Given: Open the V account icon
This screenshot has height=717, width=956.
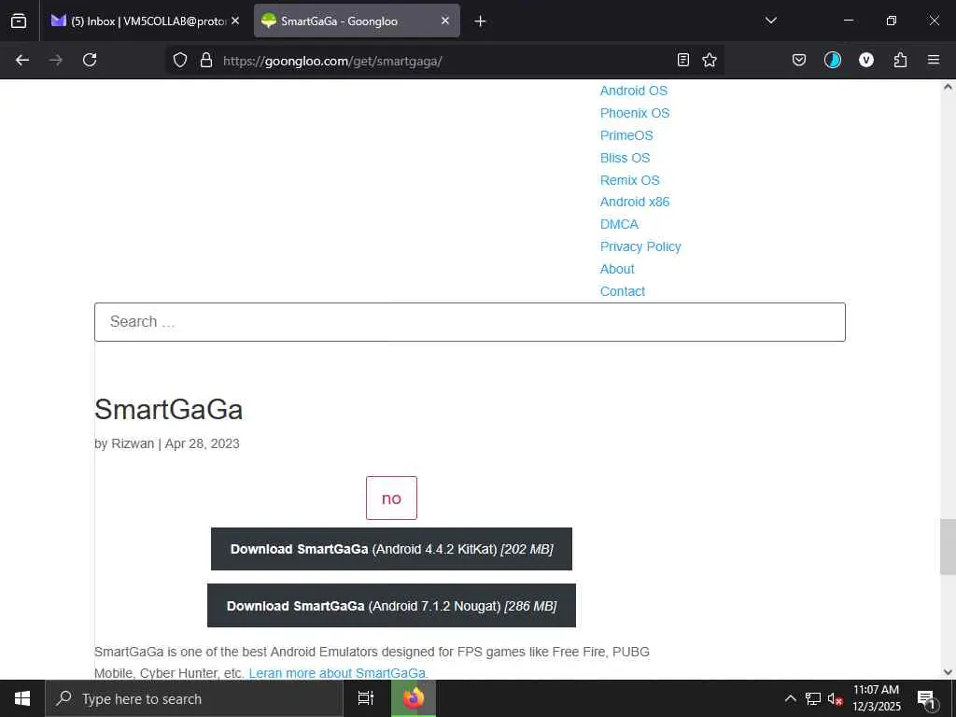Looking at the screenshot, I should click(865, 60).
